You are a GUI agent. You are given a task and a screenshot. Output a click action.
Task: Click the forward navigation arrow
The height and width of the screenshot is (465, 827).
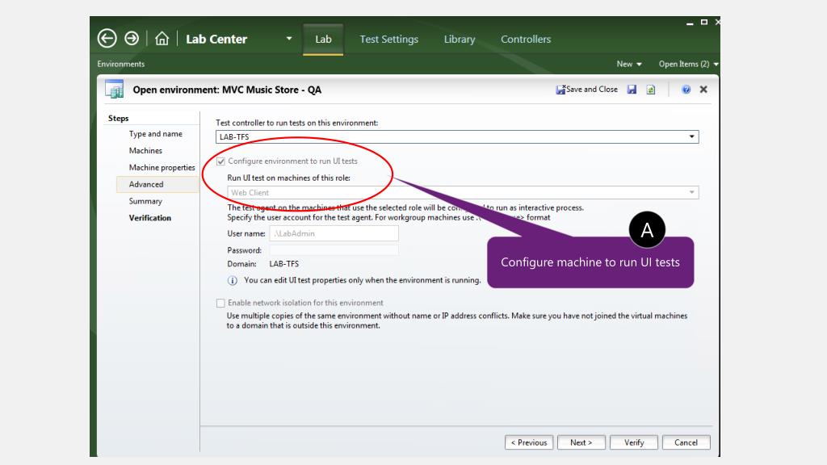pyautogui.click(x=132, y=39)
